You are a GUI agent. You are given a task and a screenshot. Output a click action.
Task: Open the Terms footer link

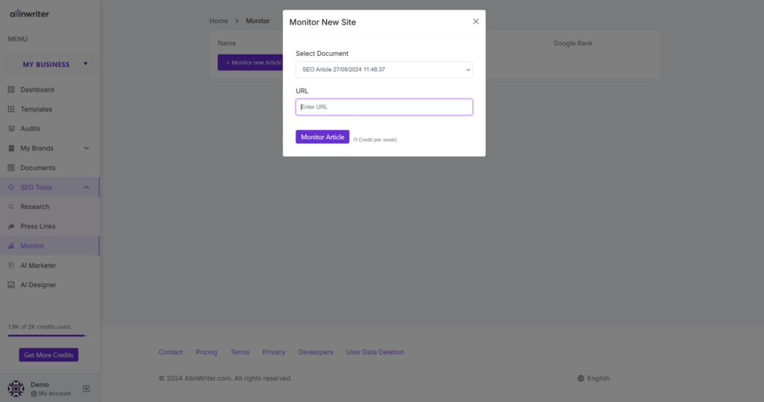(x=239, y=352)
